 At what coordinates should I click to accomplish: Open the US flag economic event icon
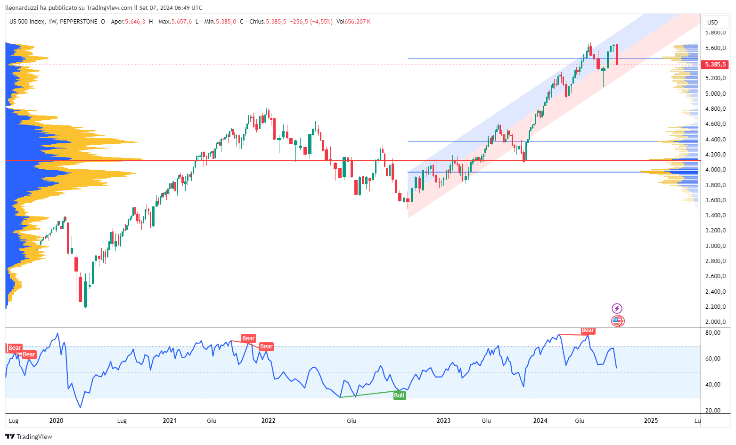pyautogui.click(x=617, y=321)
